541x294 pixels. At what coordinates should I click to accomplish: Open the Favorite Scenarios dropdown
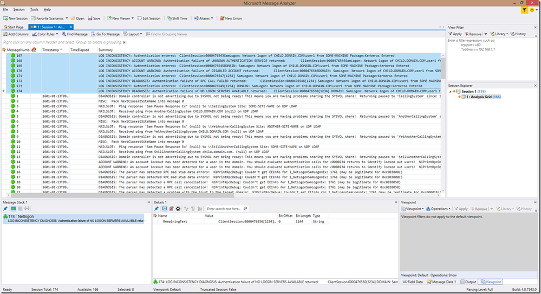click(49, 18)
